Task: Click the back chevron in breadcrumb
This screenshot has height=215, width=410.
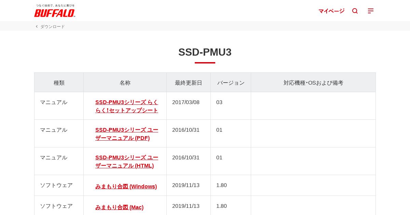Action: [37, 26]
